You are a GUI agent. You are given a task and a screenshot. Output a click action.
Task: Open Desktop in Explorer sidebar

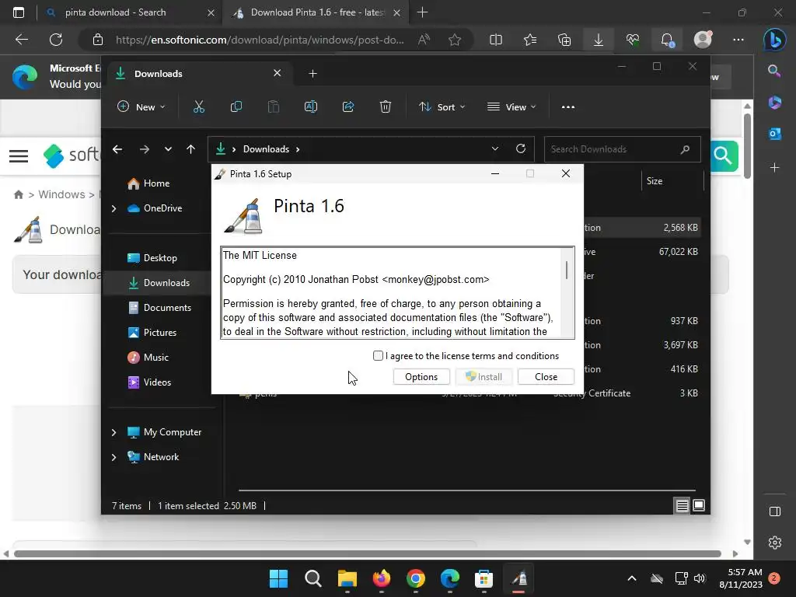160,258
